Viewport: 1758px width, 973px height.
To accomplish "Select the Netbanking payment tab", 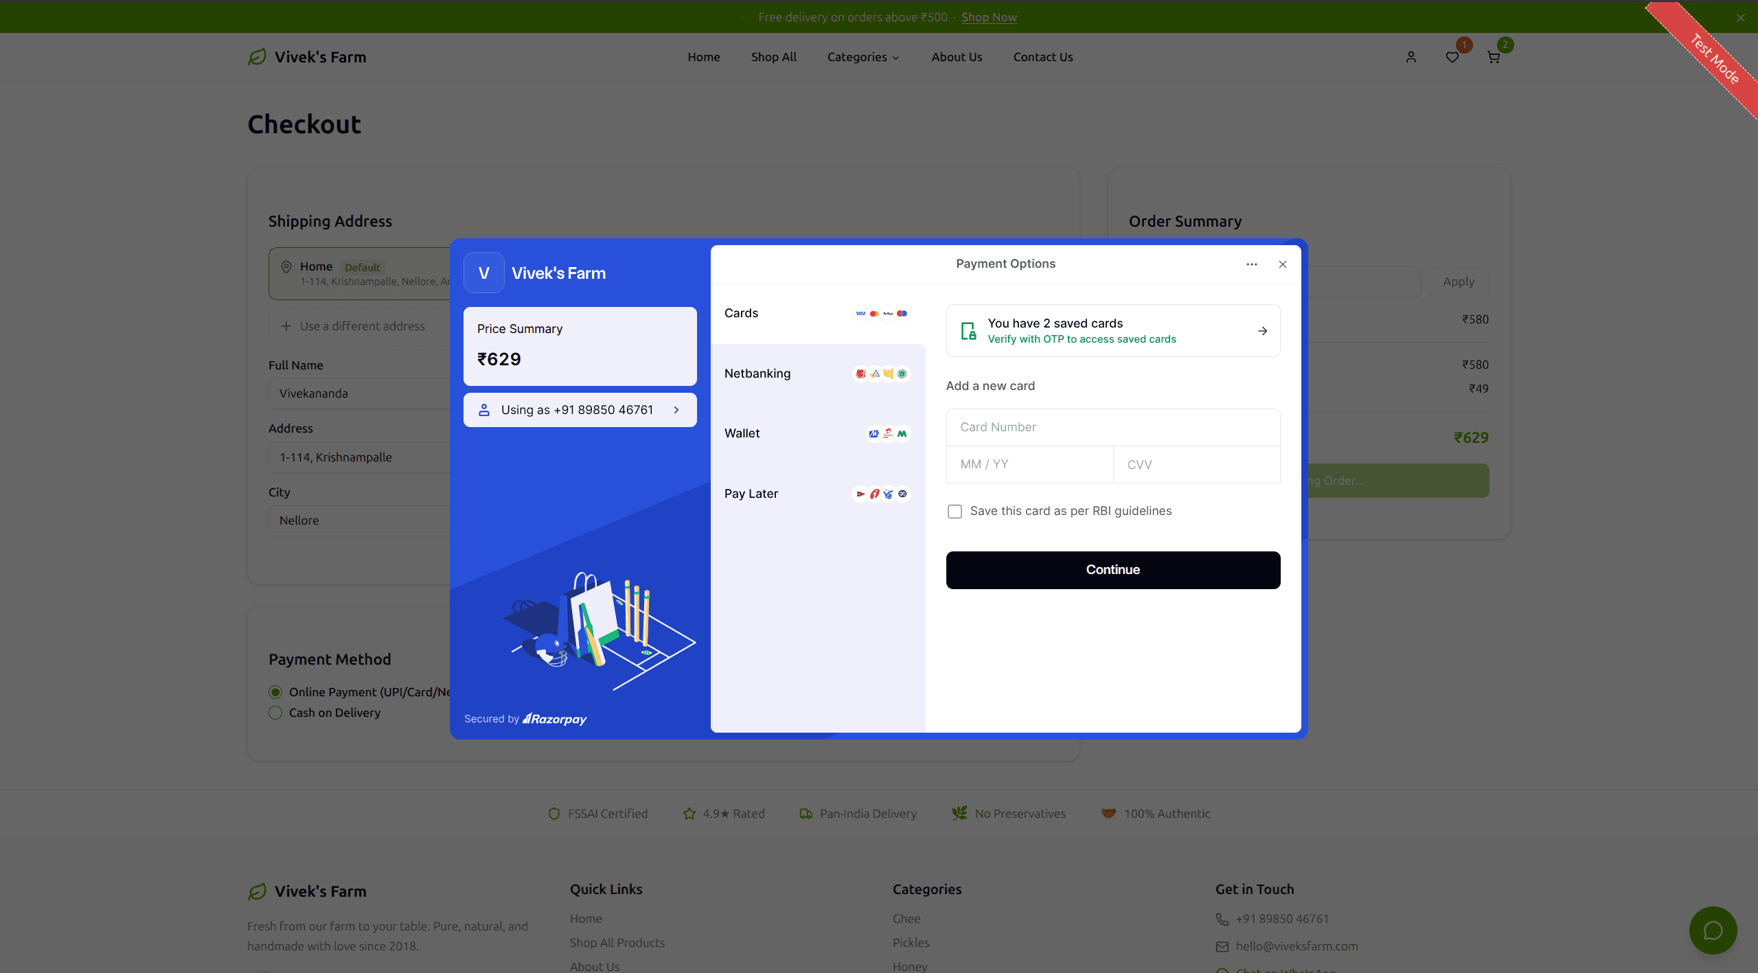I will 817,374.
